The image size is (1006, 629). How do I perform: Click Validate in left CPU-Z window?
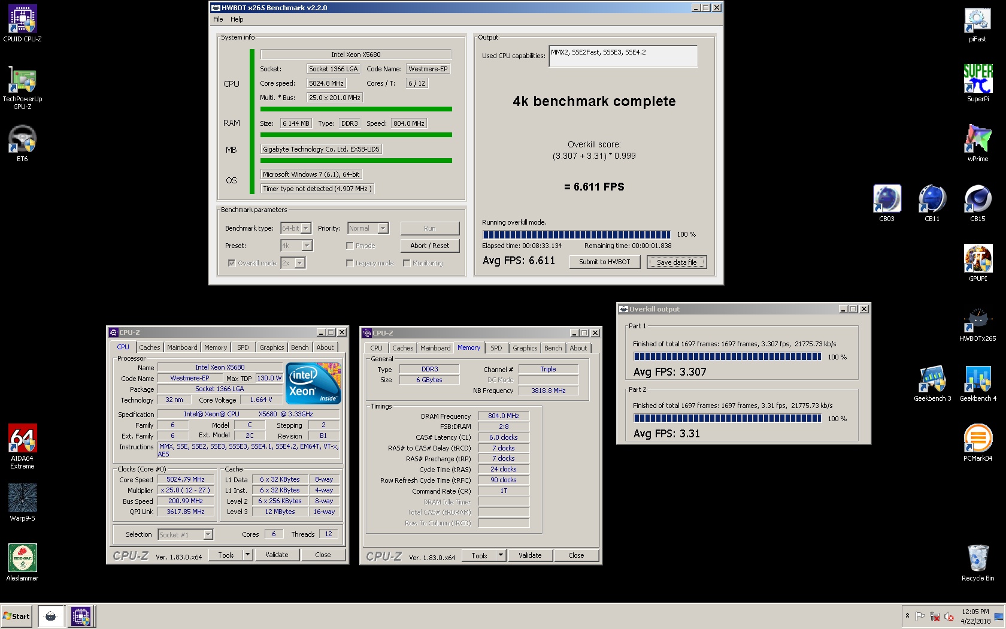pos(277,555)
